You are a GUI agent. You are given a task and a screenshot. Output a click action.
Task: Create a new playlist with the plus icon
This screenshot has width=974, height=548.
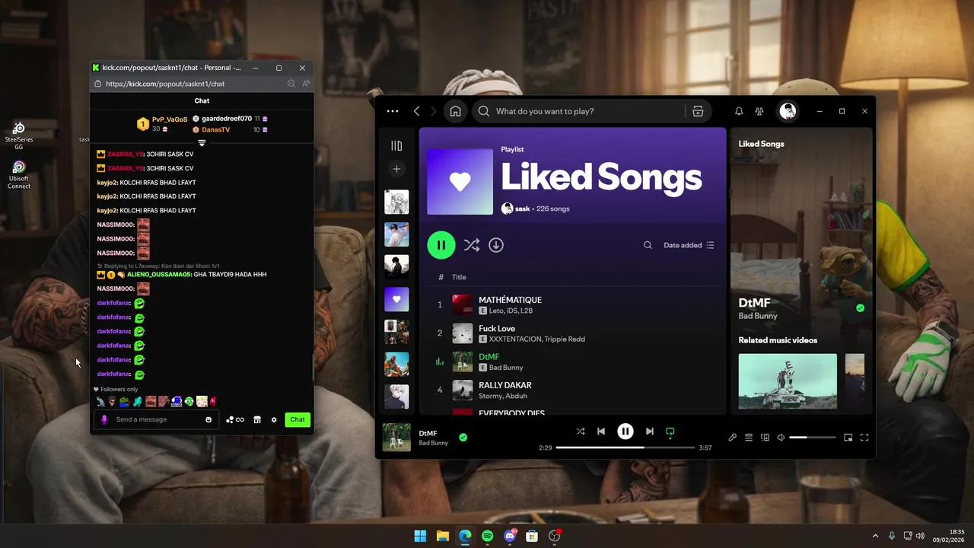[396, 169]
